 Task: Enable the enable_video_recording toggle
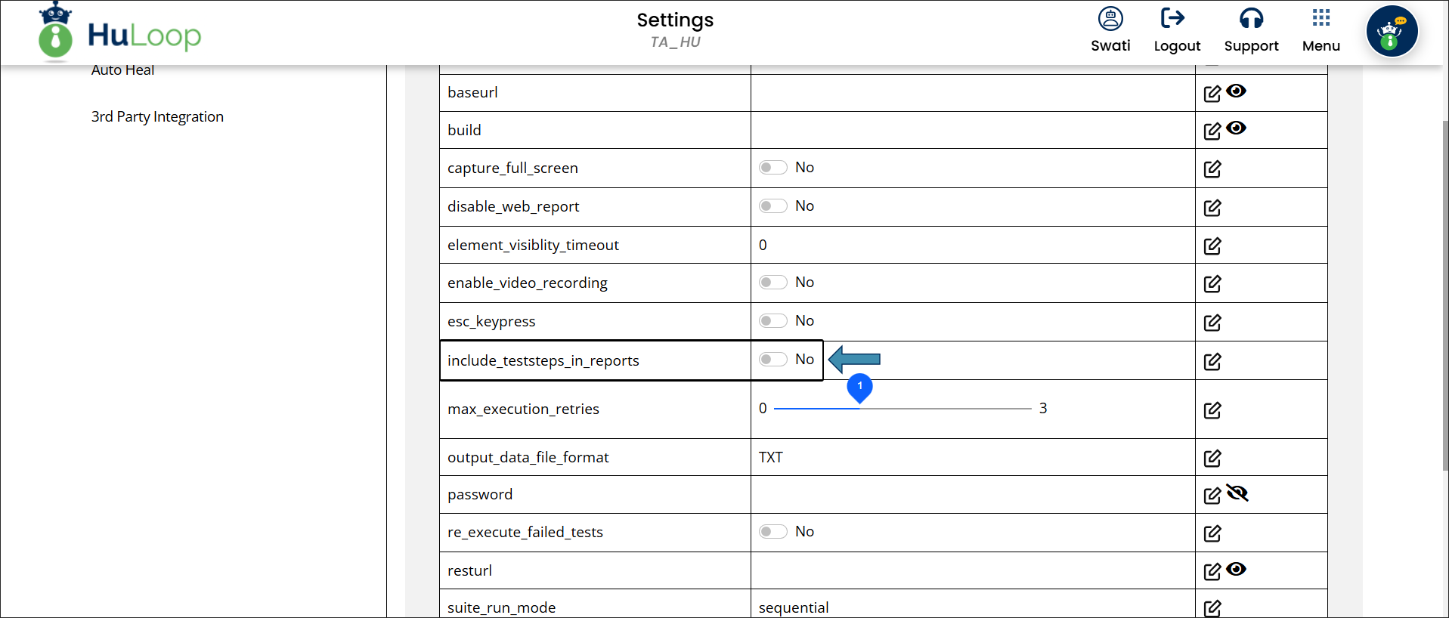tap(772, 283)
